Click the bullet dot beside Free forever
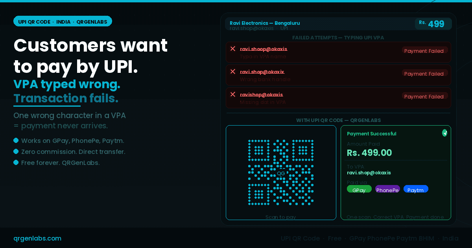This screenshot has height=248, width=472. click(16, 162)
